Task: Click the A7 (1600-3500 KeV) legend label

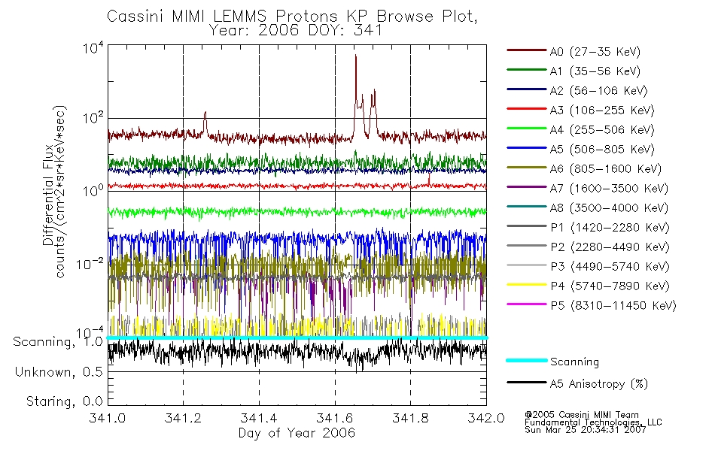Action: (609, 189)
